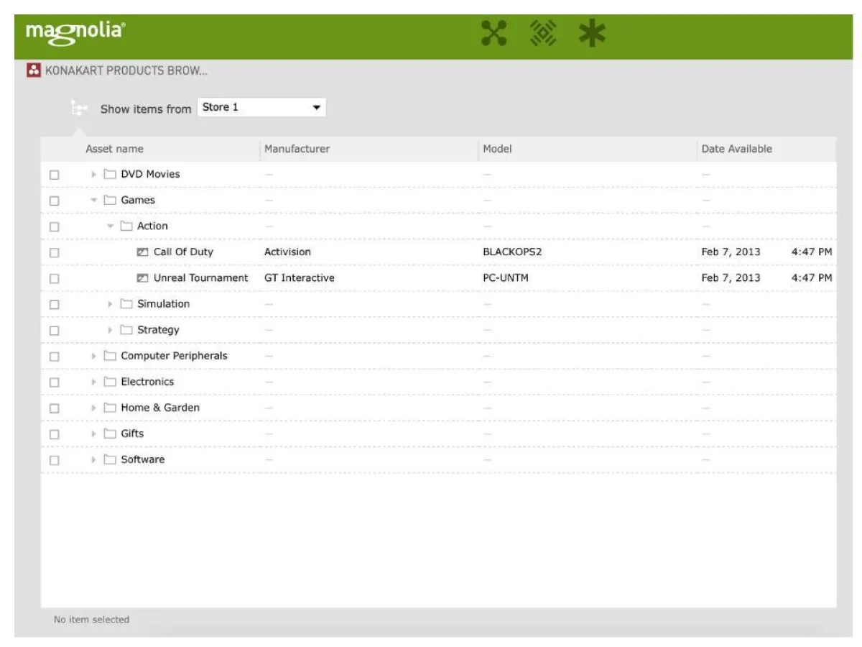Sort by the Date Available column header
Image resolution: width=862 pixels, height=647 pixels.
(736, 149)
